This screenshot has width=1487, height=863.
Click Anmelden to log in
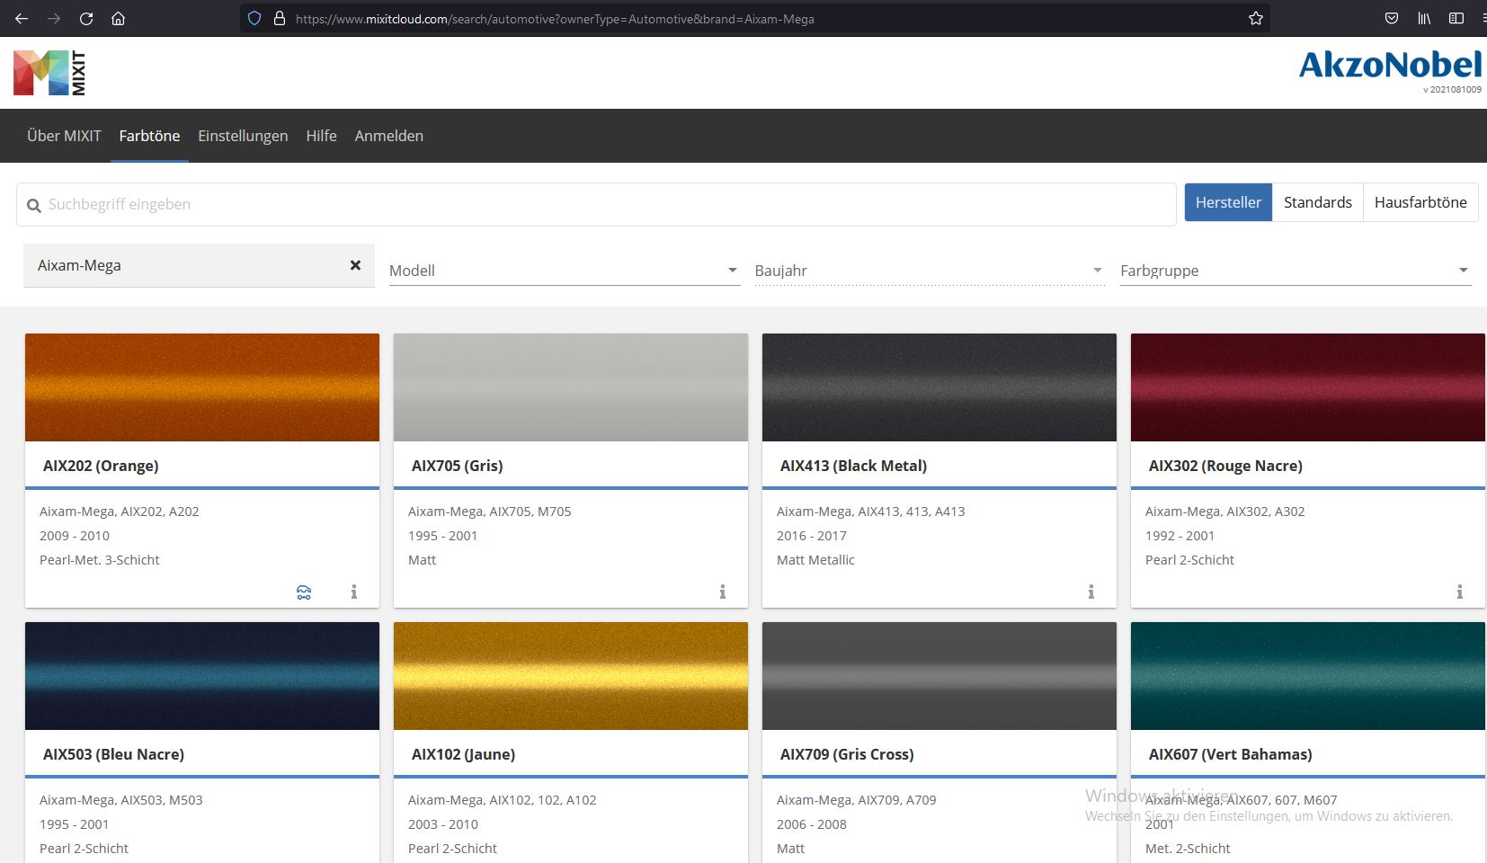click(388, 136)
